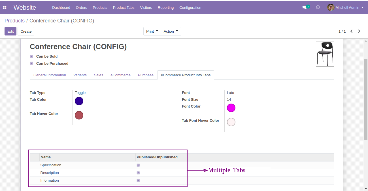This screenshot has height=191, width=368.
Task: Click the Font Color swatch
Action: click(231, 108)
